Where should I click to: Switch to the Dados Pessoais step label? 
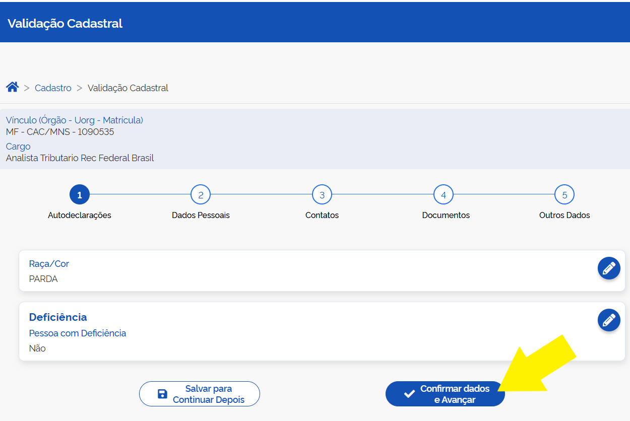tap(201, 215)
